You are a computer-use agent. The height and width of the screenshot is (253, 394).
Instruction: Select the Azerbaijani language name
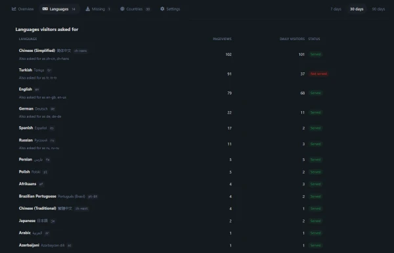click(x=29, y=245)
